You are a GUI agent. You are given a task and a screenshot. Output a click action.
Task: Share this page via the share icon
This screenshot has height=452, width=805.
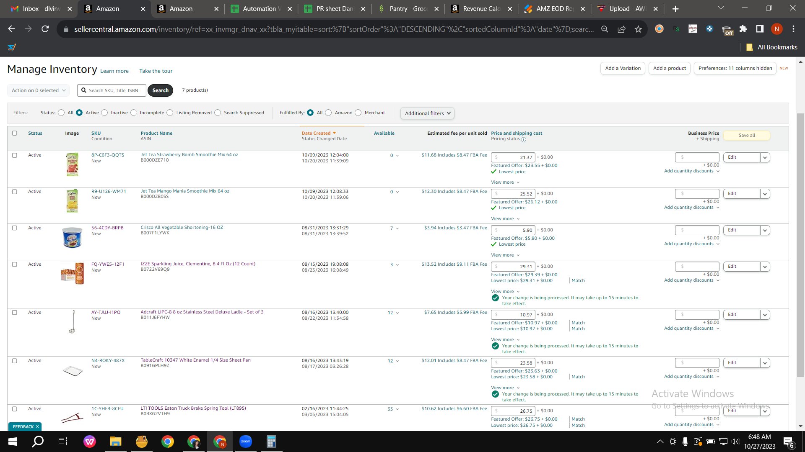click(621, 29)
